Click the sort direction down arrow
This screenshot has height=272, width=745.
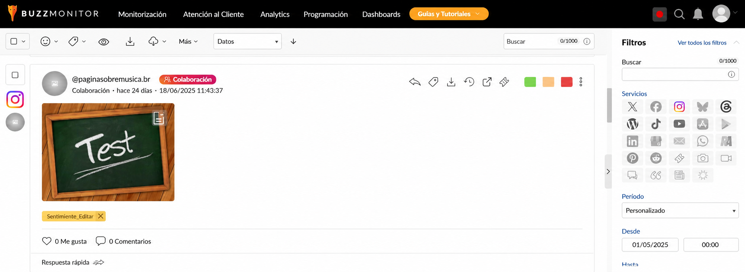[x=293, y=41]
